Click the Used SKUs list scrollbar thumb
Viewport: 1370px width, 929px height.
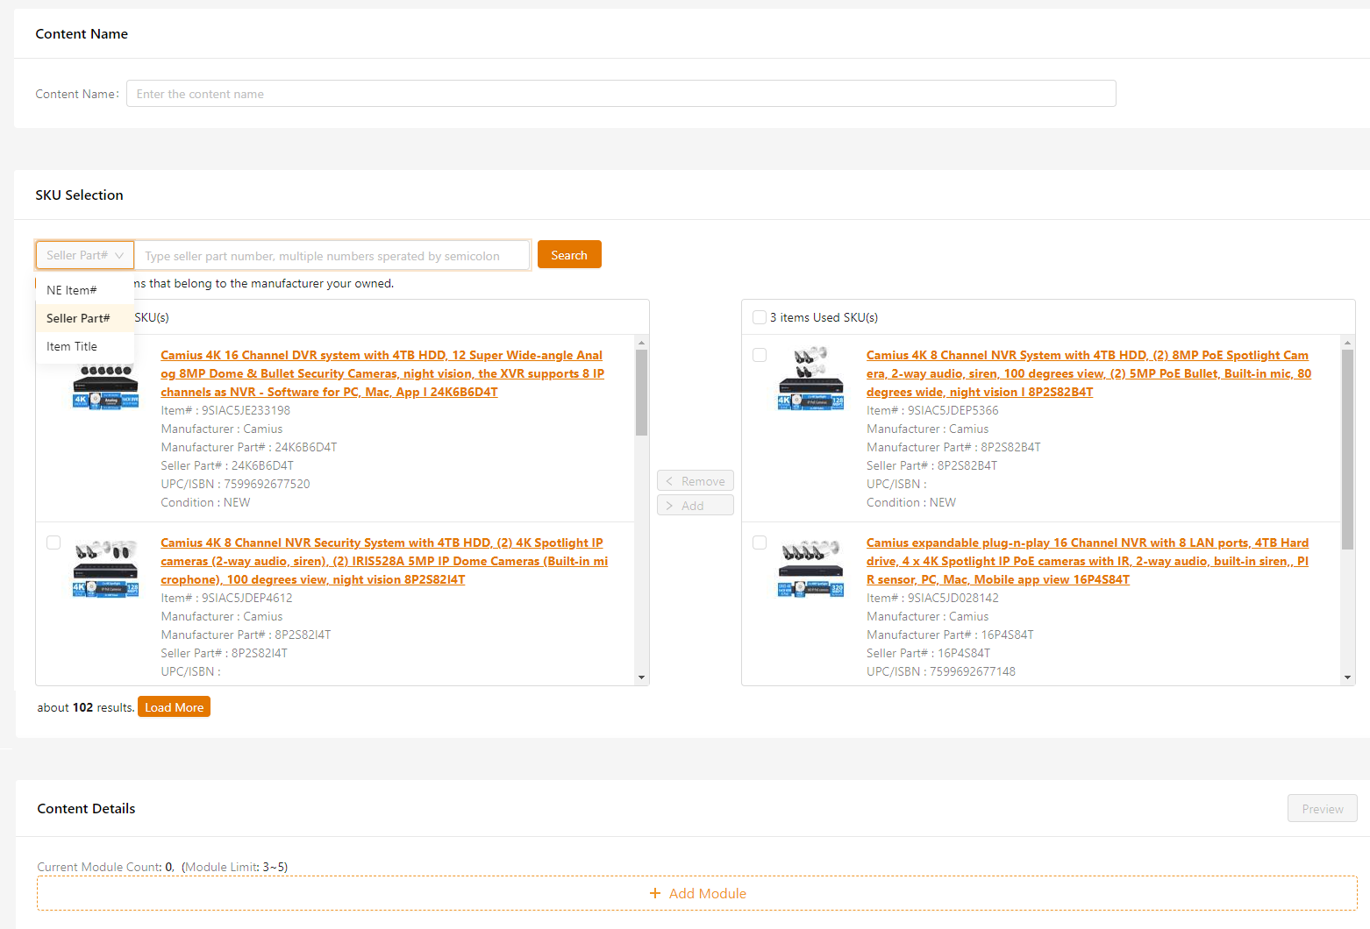[x=1347, y=450]
